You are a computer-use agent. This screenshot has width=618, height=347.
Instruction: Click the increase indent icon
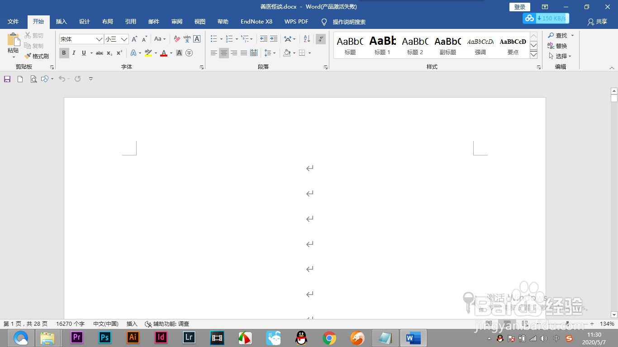tap(274, 39)
